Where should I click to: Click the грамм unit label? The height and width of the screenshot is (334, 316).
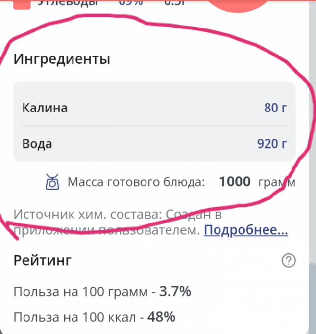click(277, 182)
